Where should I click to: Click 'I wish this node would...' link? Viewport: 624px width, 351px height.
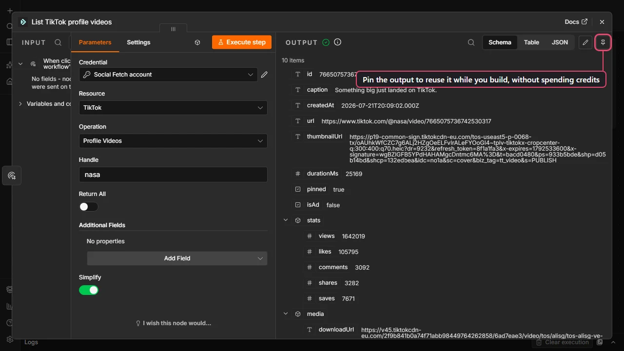click(x=173, y=323)
